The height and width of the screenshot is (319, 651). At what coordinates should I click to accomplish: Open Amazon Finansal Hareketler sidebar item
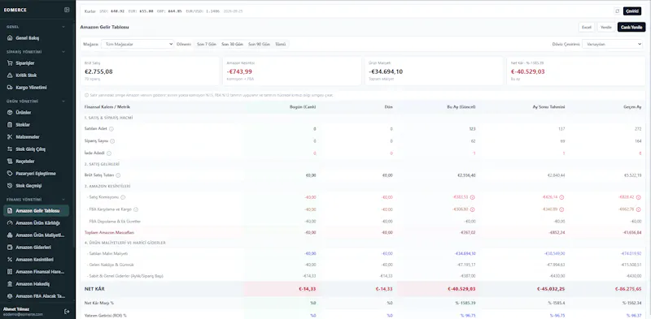coord(36,272)
